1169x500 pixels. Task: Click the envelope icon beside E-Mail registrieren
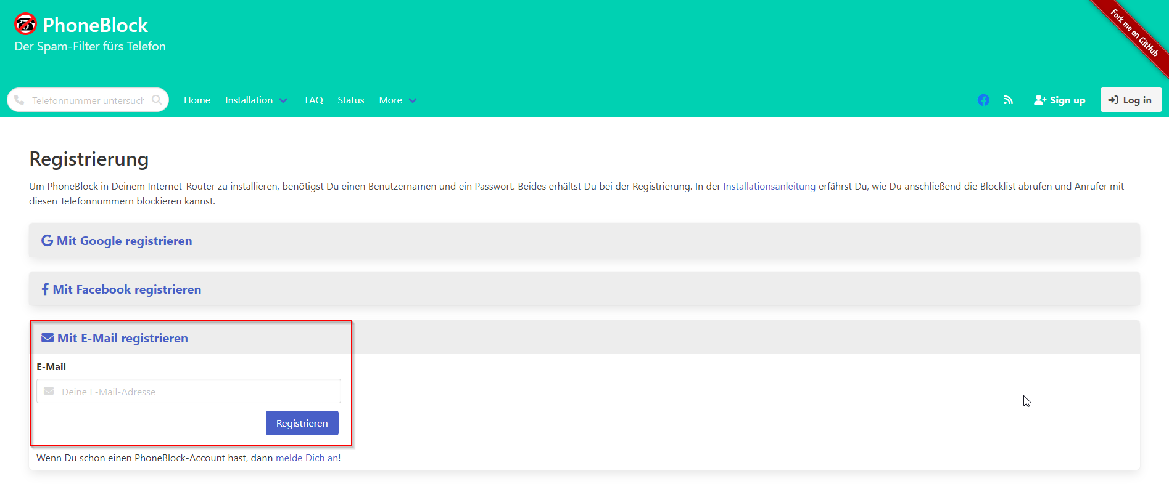point(48,338)
